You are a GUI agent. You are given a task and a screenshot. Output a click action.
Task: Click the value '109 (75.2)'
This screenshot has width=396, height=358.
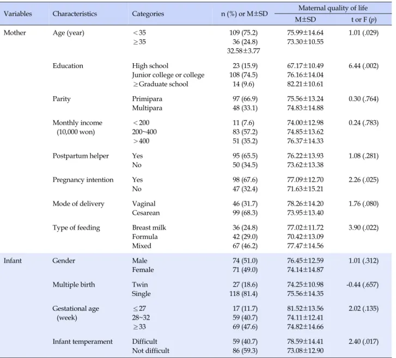coord(243,33)
